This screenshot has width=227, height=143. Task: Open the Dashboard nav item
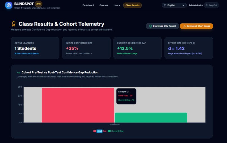pyautogui.click(x=88, y=5)
